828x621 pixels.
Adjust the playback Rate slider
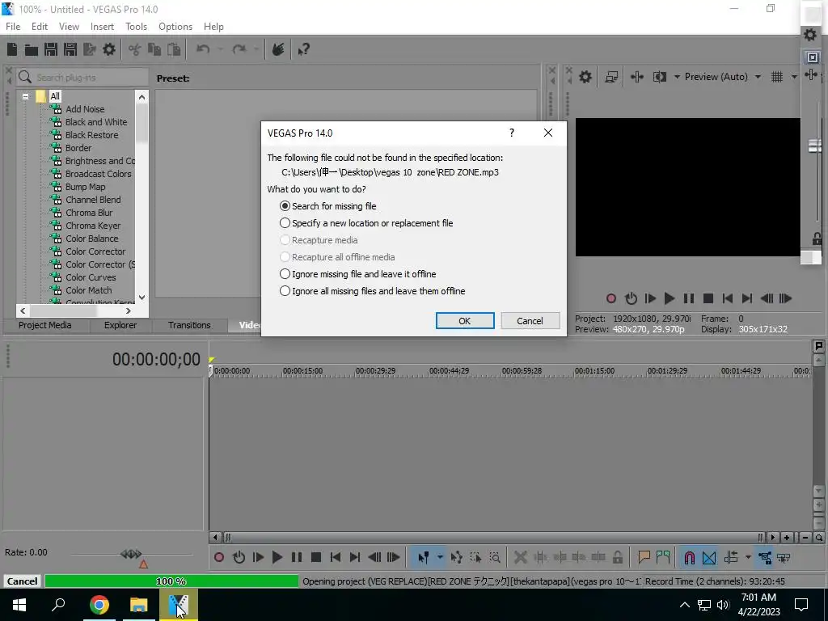(x=130, y=554)
